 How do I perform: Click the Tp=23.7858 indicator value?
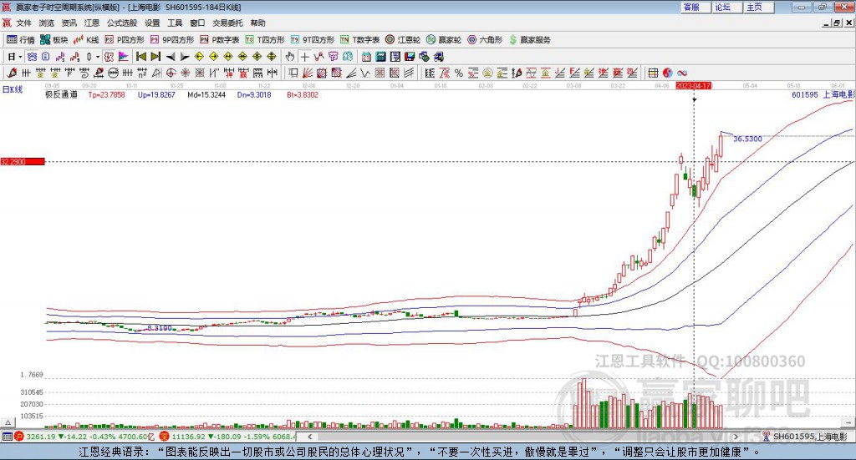click(106, 95)
